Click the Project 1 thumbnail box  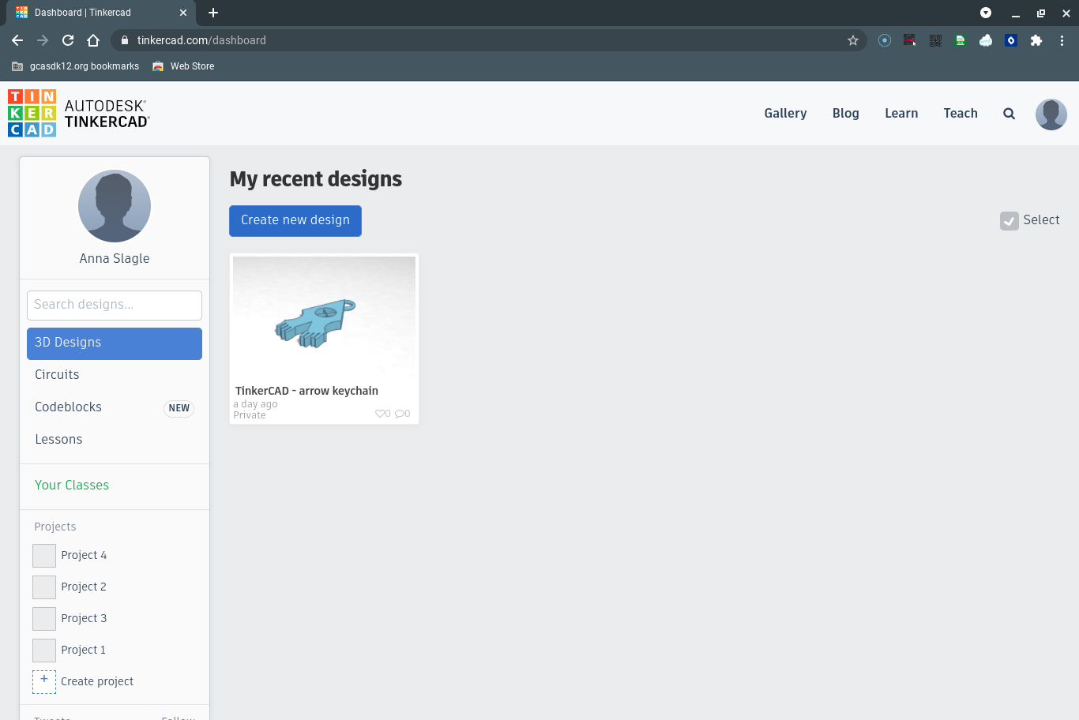[44, 651]
